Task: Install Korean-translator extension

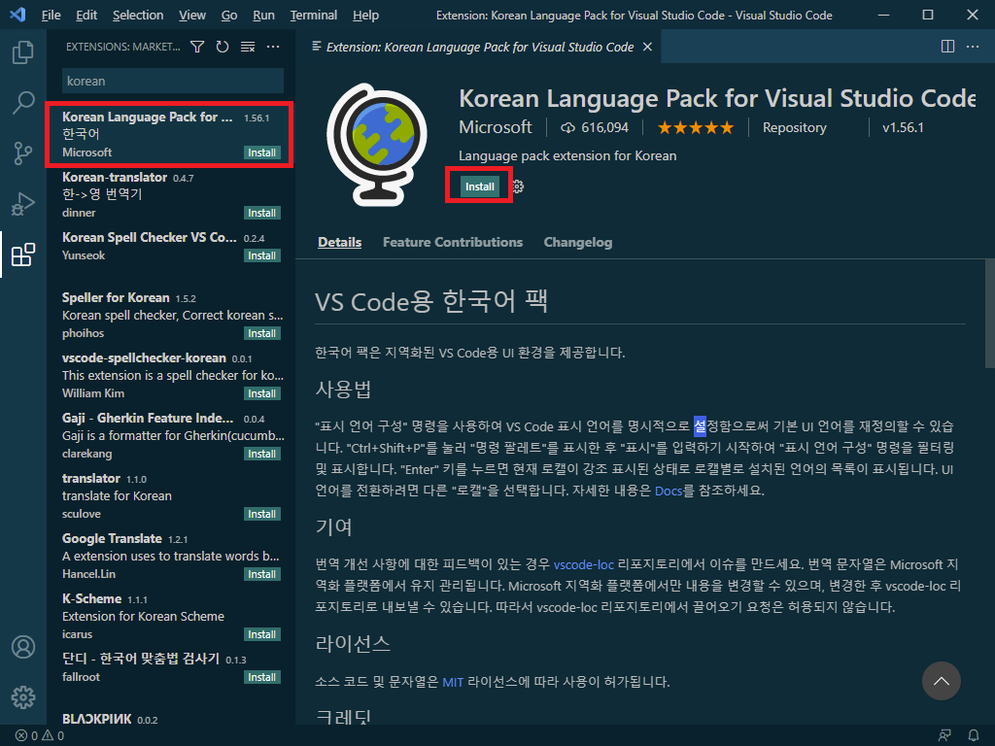Action: click(262, 213)
